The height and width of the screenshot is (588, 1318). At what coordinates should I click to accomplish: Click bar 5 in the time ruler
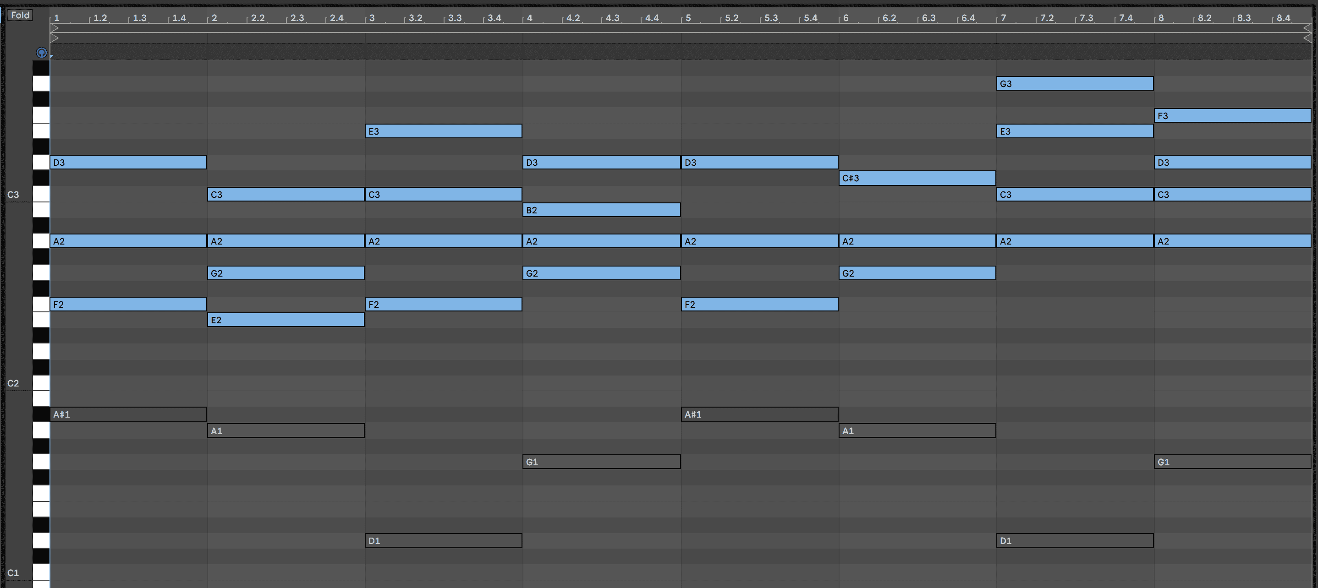click(x=688, y=18)
